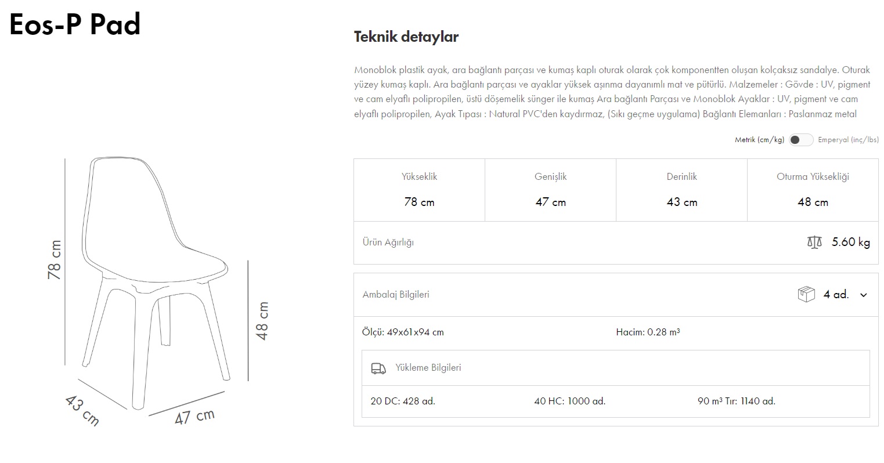
Task: Click the Yükseklik 78 cm table cell
Action: point(419,190)
